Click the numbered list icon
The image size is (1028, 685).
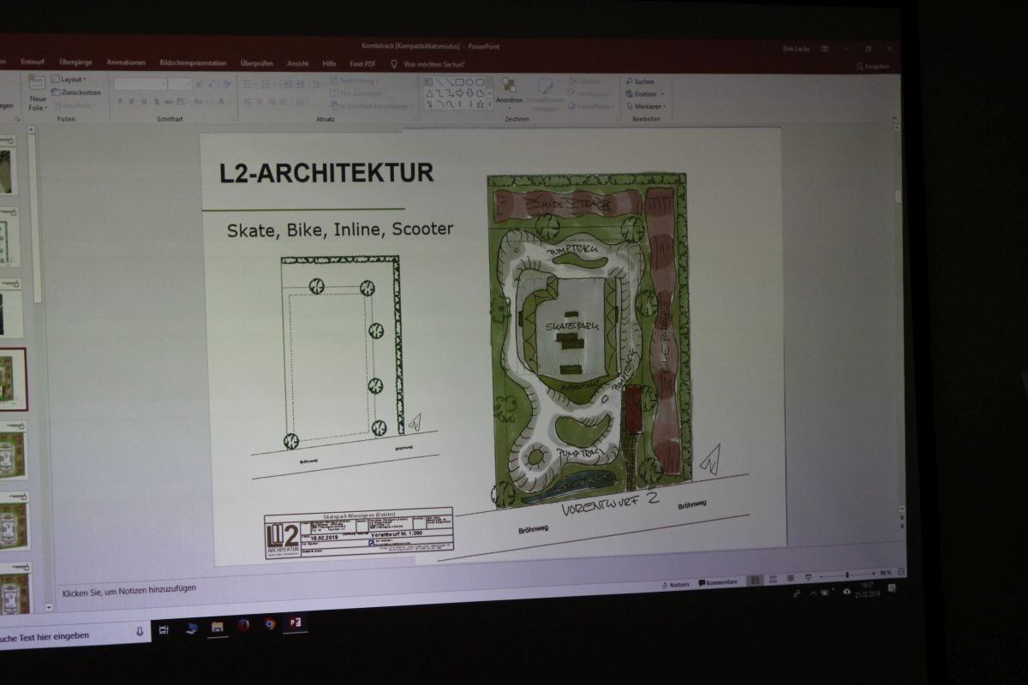266,84
